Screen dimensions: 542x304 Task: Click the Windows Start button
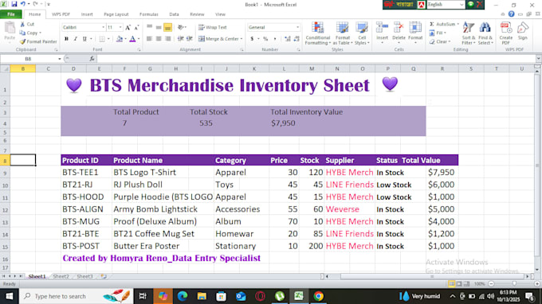(x=10, y=296)
